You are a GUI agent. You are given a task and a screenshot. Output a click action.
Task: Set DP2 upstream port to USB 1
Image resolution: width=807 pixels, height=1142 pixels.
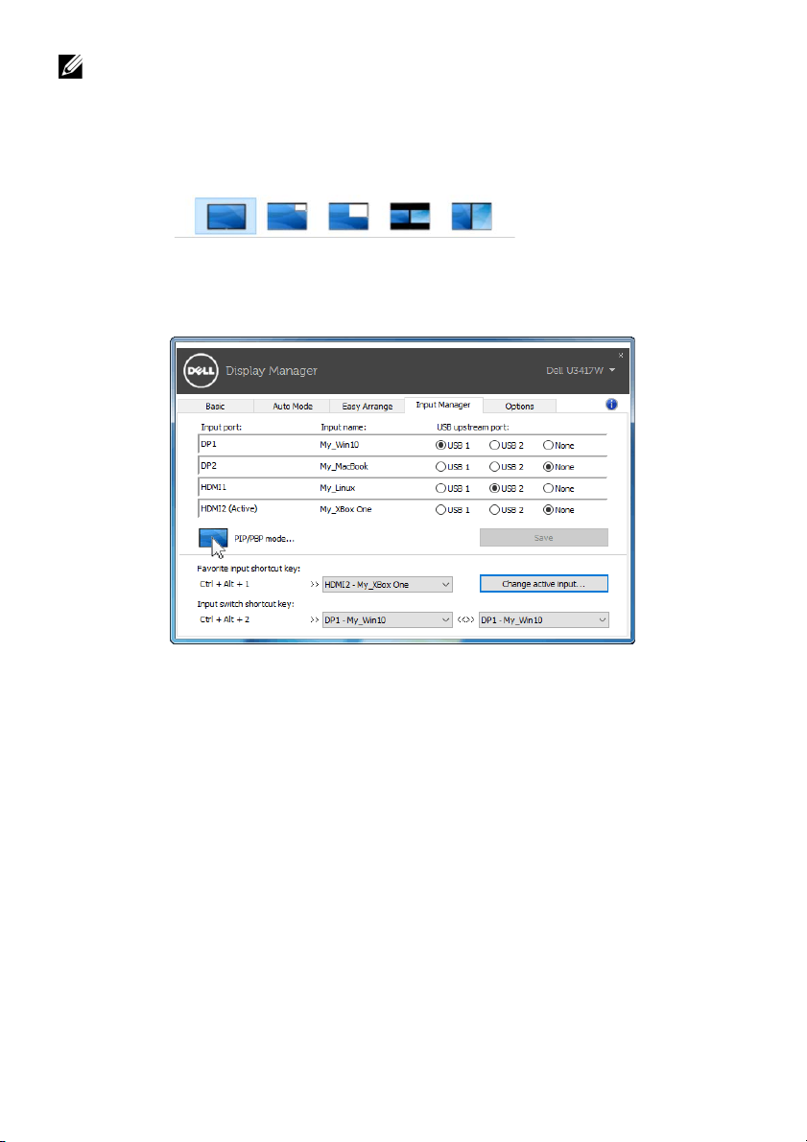click(441, 467)
